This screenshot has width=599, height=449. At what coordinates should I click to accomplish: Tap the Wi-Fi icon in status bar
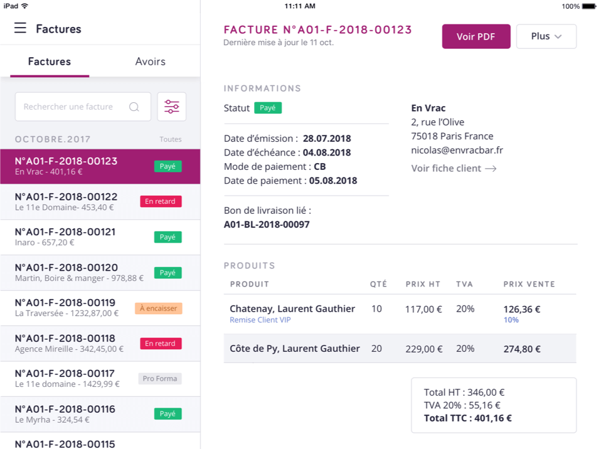(x=24, y=6)
